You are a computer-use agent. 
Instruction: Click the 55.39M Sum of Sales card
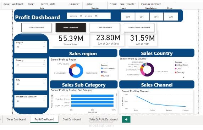pos(71,40)
